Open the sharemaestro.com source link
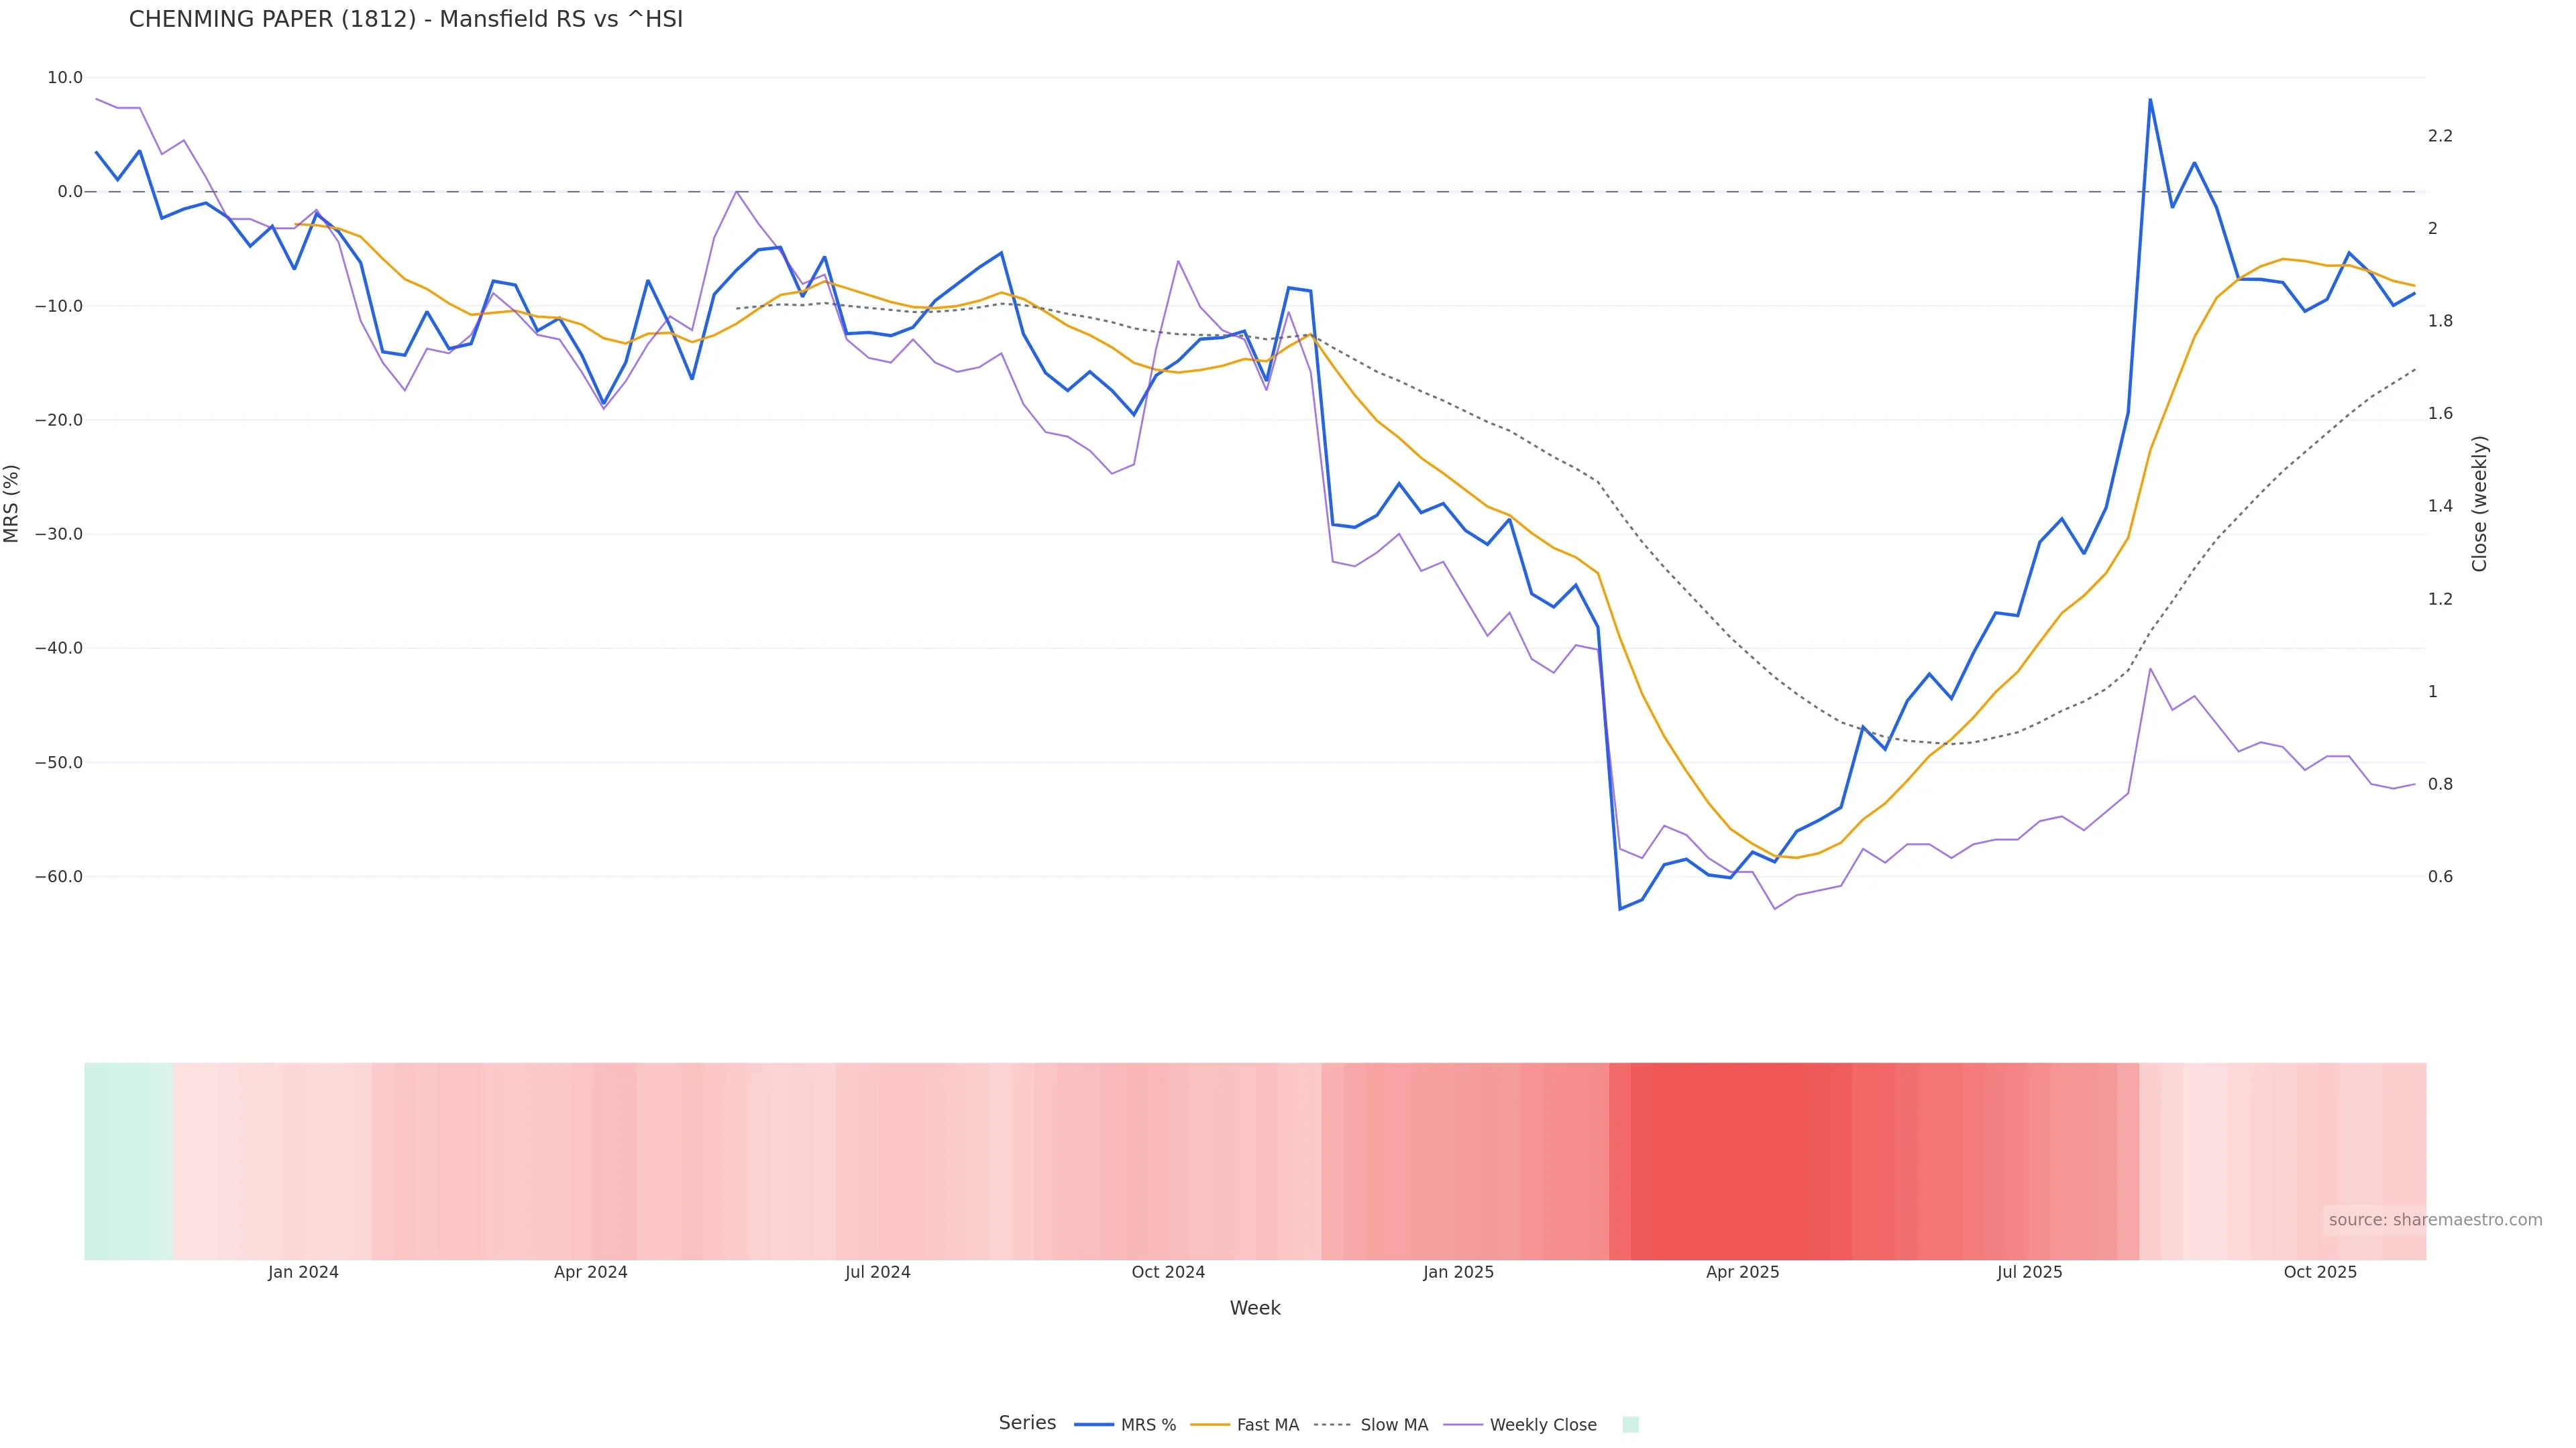The image size is (2576, 1448). click(2434, 1219)
